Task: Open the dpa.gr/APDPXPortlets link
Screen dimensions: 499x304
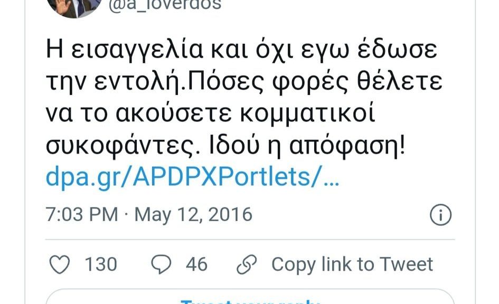Action: [193, 177]
